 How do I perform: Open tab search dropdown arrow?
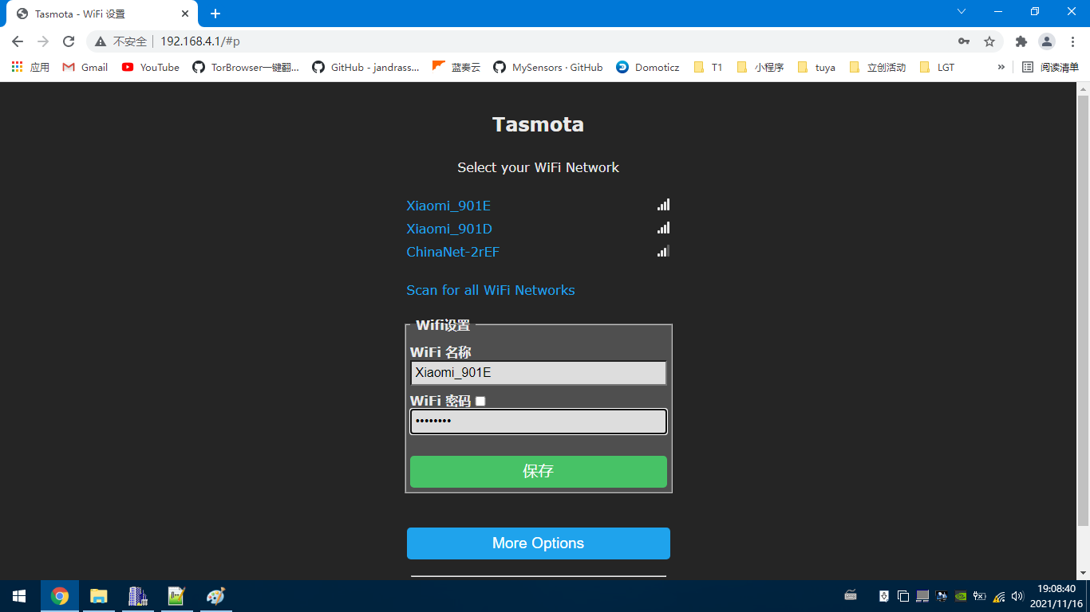962,11
